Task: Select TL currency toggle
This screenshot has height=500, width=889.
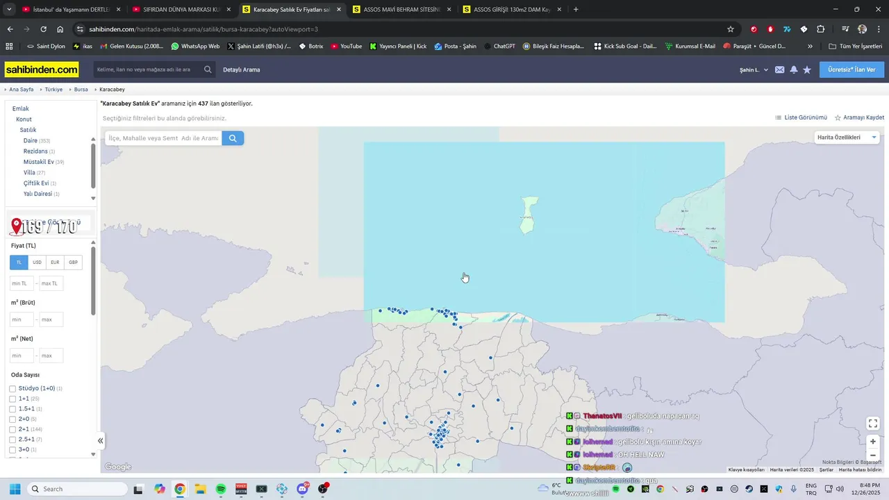Action: point(19,262)
